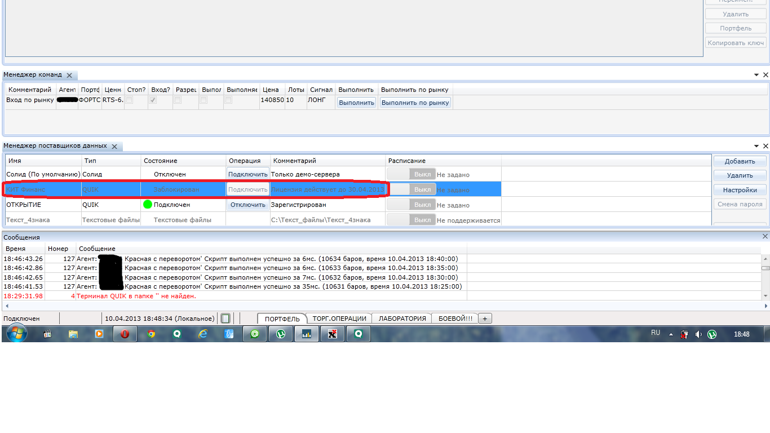Launch Google Chrome from the taskbar

point(151,334)
